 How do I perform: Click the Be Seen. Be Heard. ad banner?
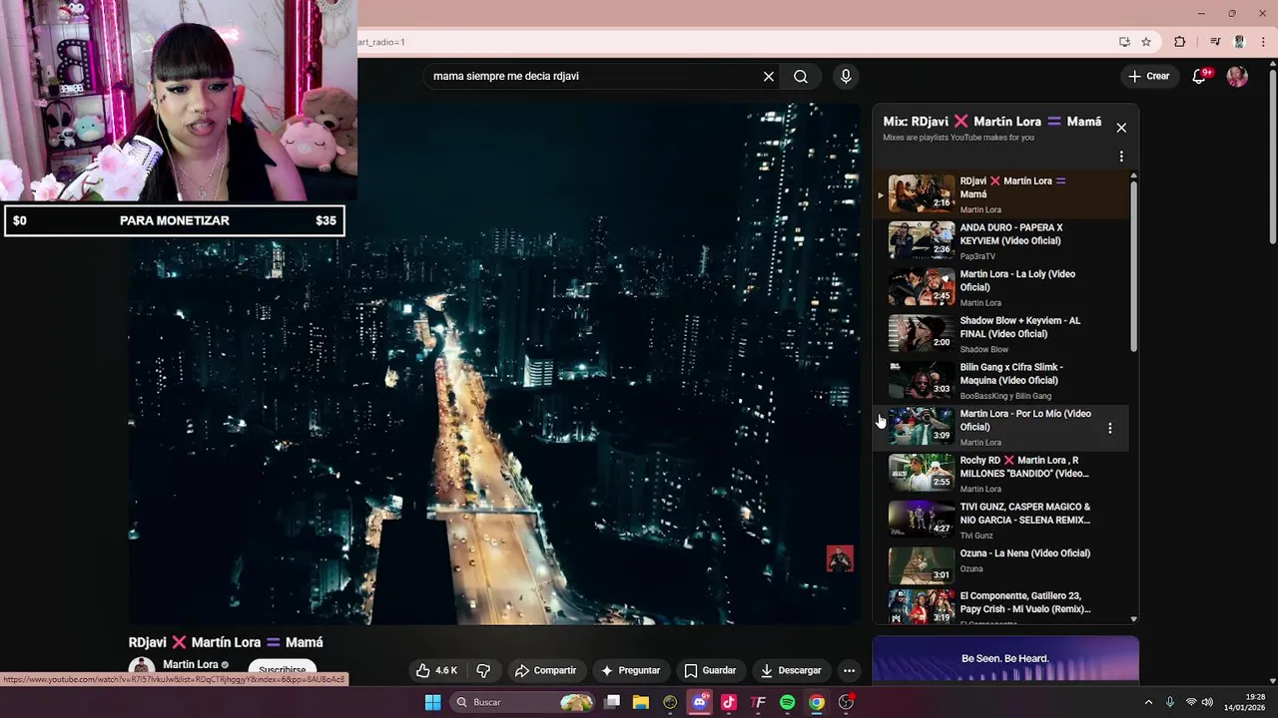1005,659
